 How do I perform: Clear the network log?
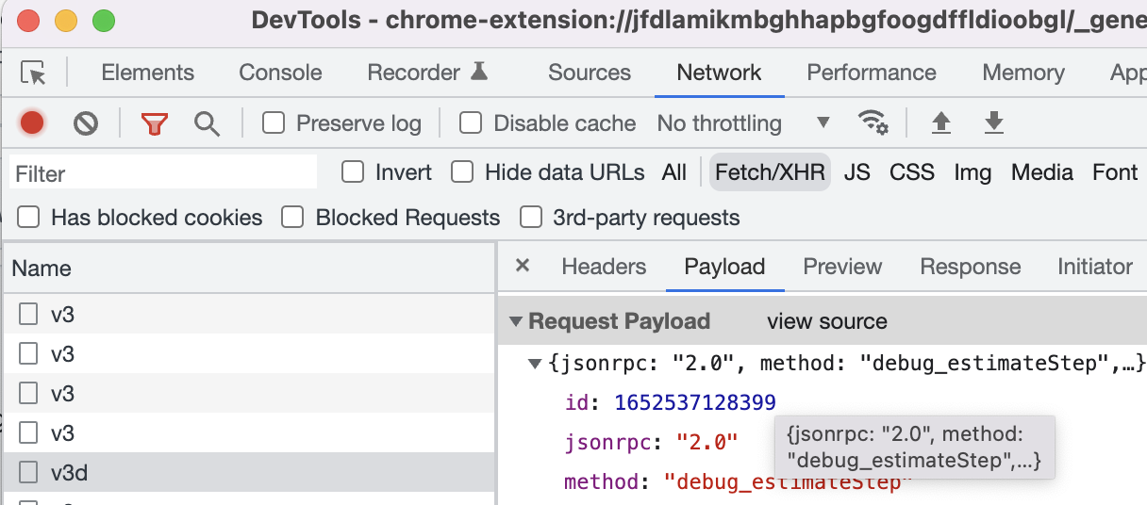click(x=86, y=122)
